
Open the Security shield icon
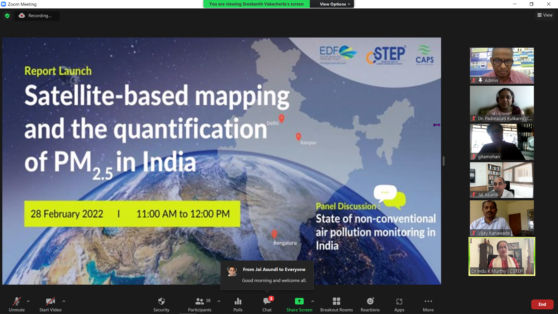point(161,304)
